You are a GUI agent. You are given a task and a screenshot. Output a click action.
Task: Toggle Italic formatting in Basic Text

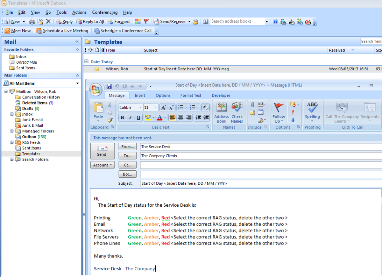point(130,118)
